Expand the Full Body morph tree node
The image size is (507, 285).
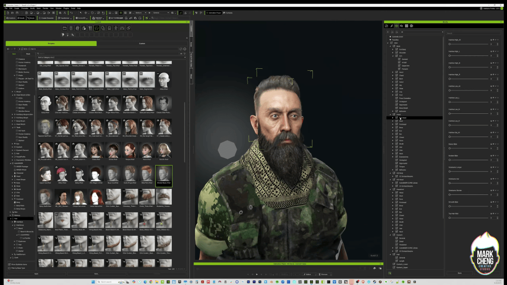(393, 49)
